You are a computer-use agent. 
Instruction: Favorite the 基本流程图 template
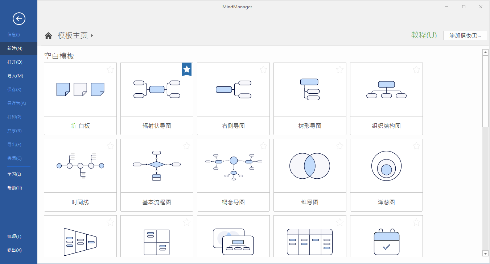point(187,146)
